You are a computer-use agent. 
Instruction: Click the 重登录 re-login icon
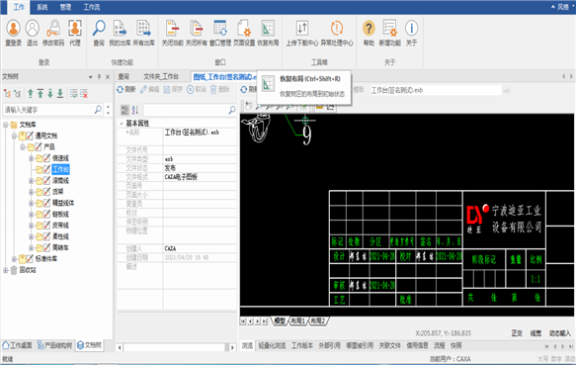pos(13,29)
